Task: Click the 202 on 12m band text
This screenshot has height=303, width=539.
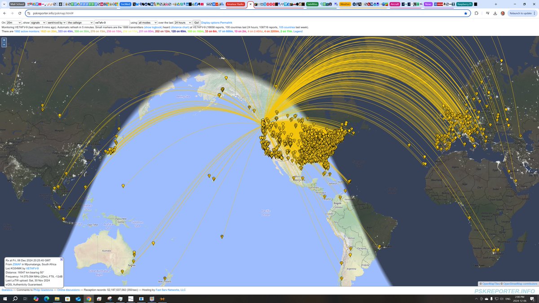Action: pyautogui.click(x=162, y=31)
